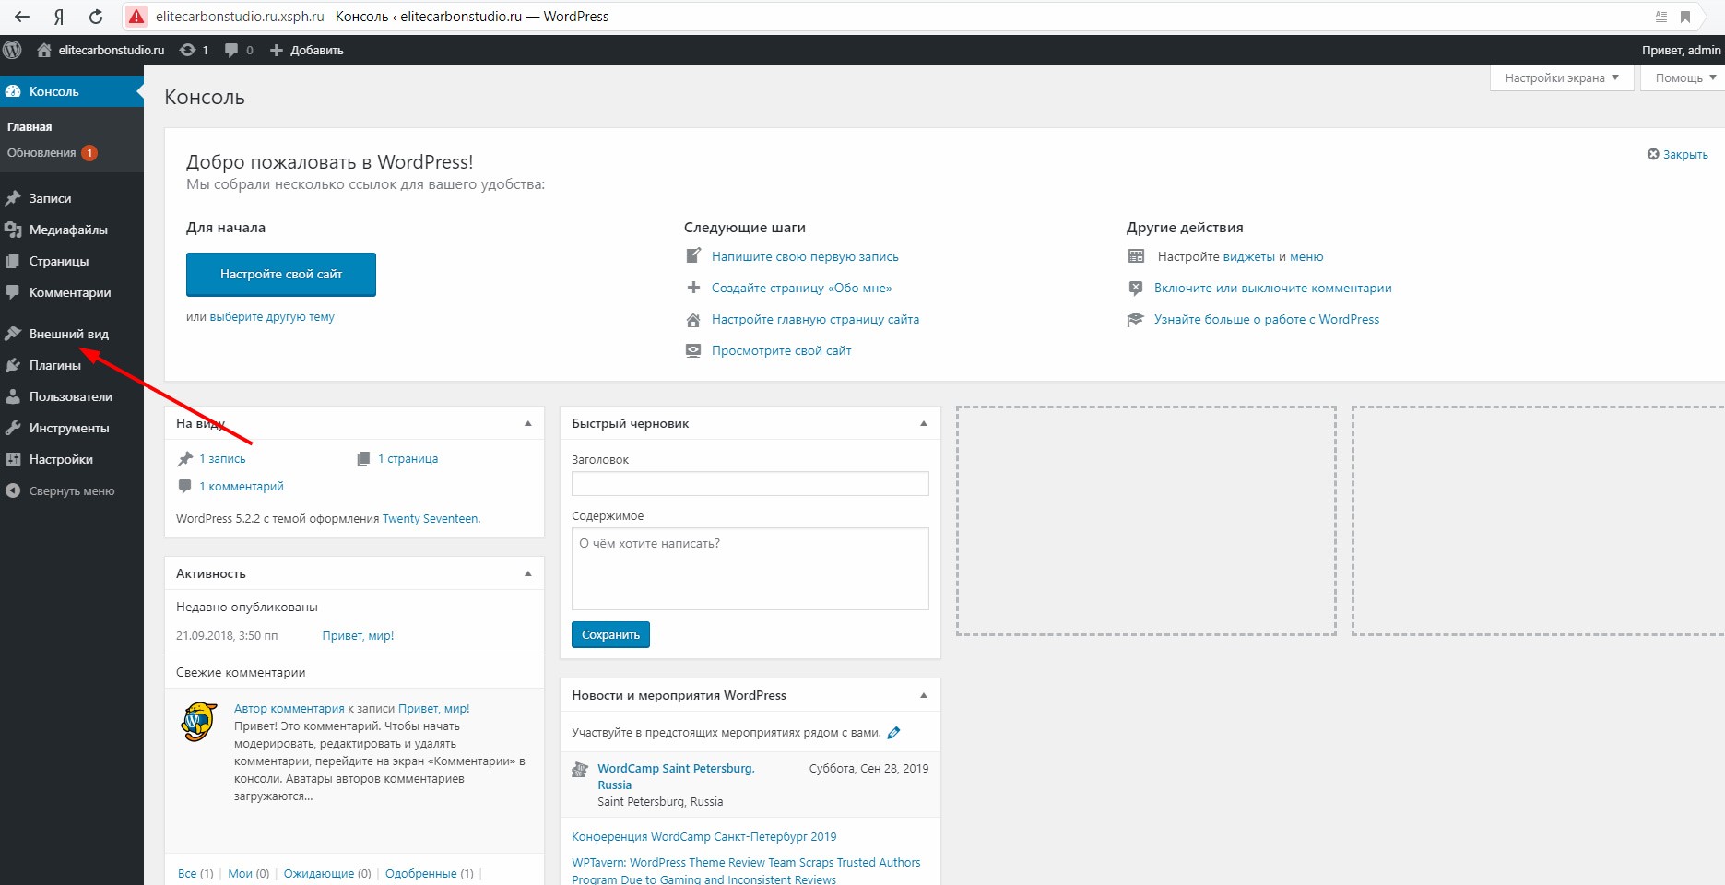Go back using browser back arrow
The height and width of the screenshot is (885, 1725).
coord(22,17)
